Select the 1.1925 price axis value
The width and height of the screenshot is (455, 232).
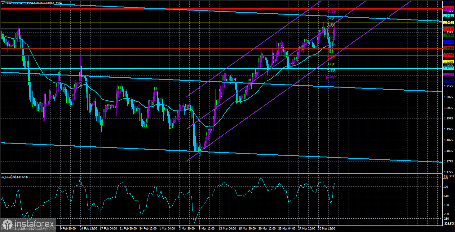point(448,129)
